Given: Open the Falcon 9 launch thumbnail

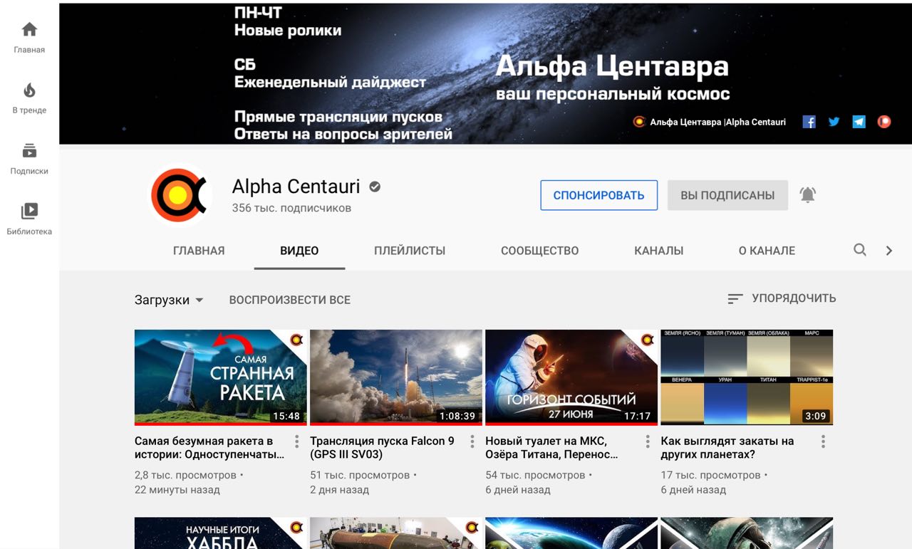Looking at the screenshot, I should coord(396,377).
